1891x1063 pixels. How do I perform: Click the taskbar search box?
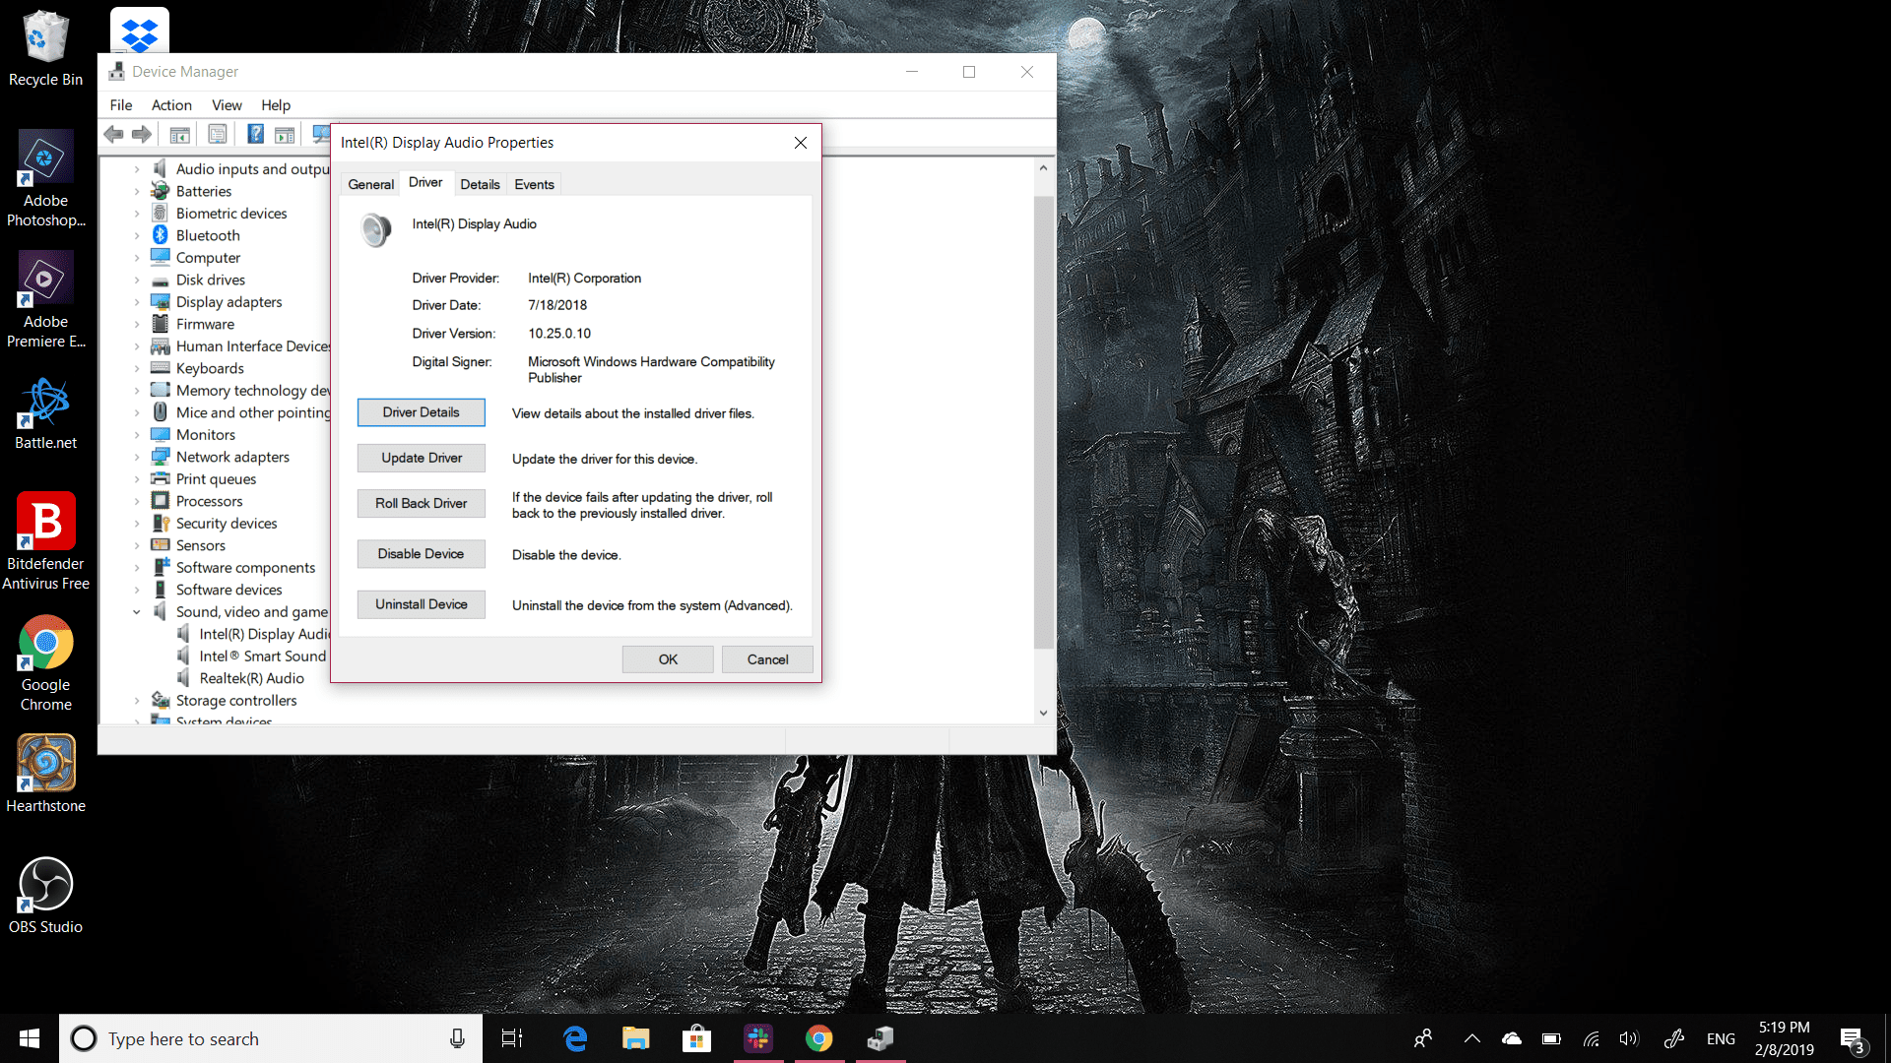tap(271, 1038)
